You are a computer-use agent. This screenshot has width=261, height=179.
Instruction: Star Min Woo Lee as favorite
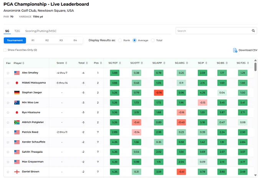coord(8,103)
